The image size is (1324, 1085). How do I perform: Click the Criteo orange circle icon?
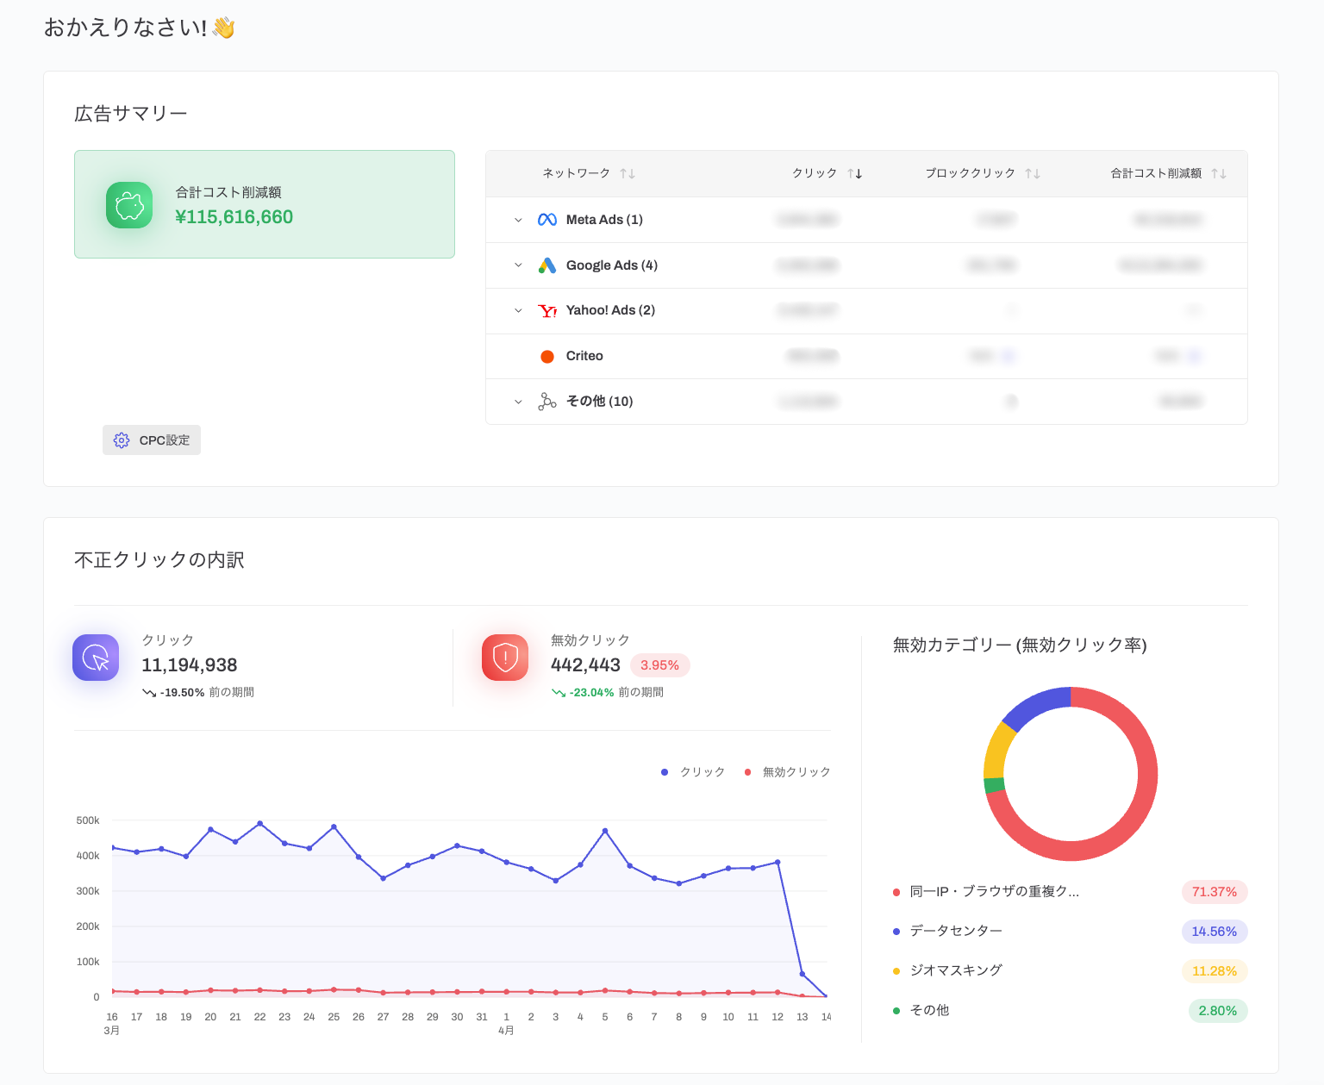pos(547,357)
